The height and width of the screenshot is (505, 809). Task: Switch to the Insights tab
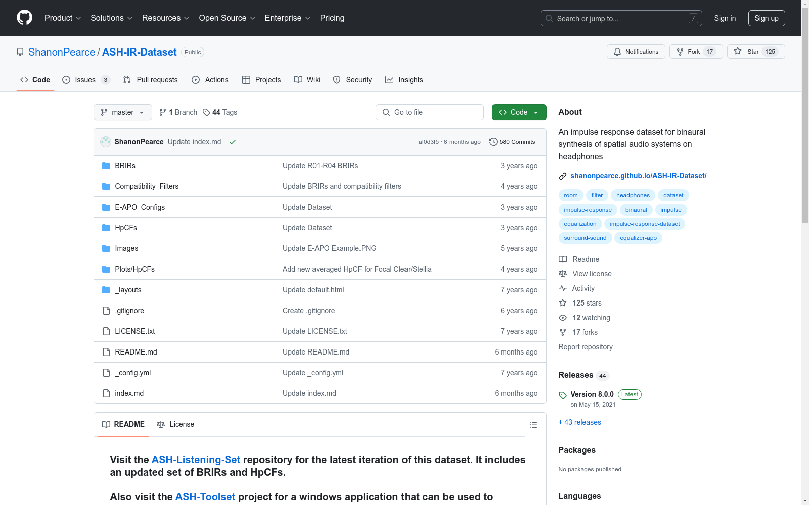tap(404, 80)
